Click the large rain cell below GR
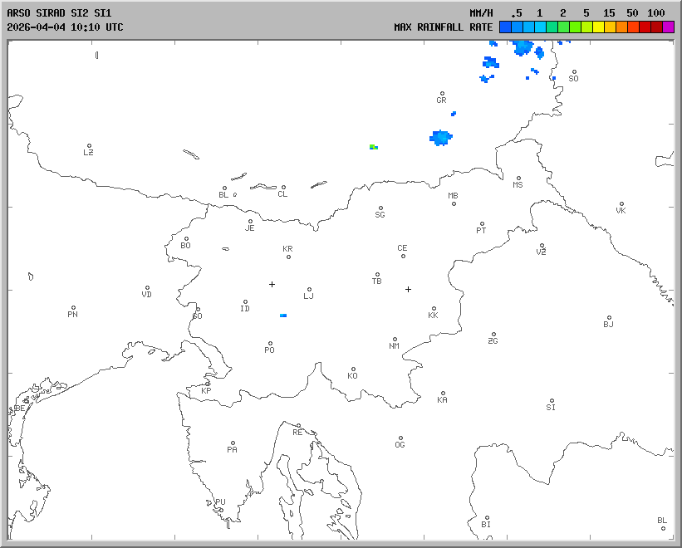 click(x=441, y=137)
